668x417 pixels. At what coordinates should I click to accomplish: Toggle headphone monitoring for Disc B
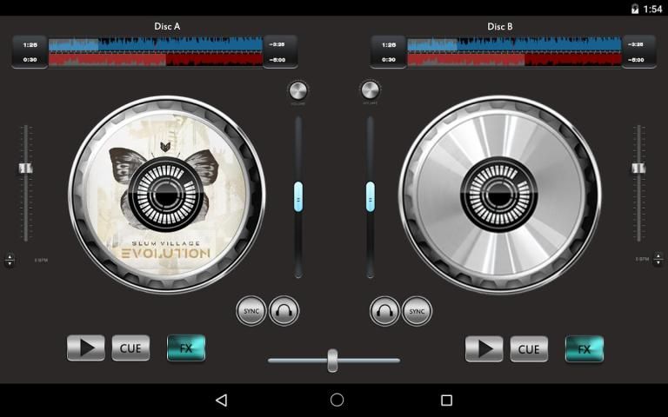(384, 310)
